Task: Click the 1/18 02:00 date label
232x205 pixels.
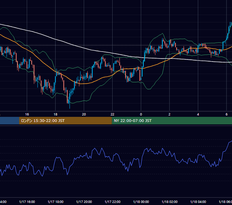Action: (170, 202)
